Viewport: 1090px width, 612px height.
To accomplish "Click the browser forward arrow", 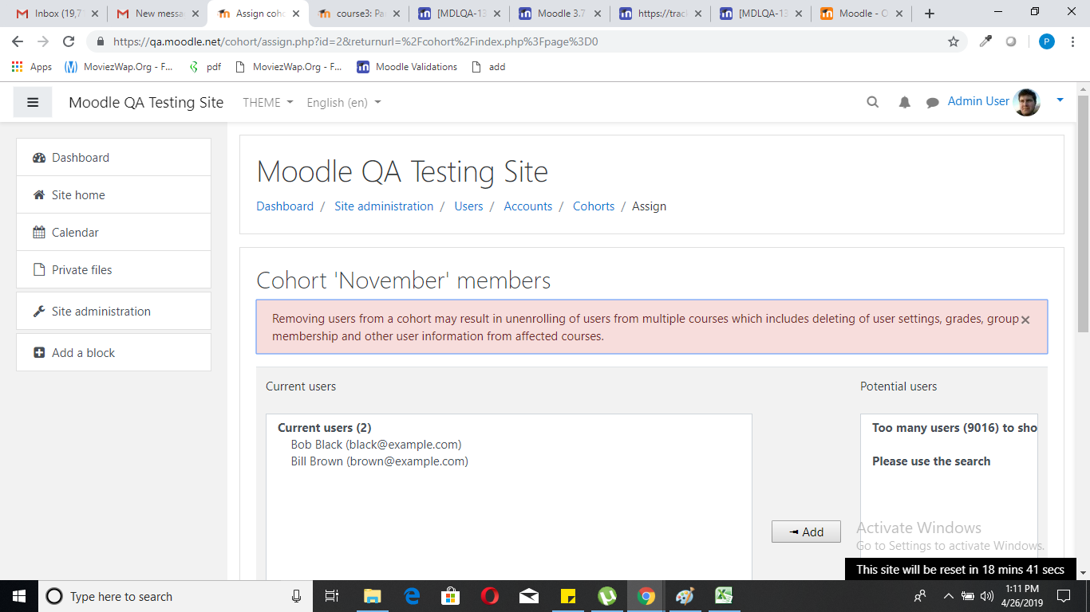I will coord(43,41).
